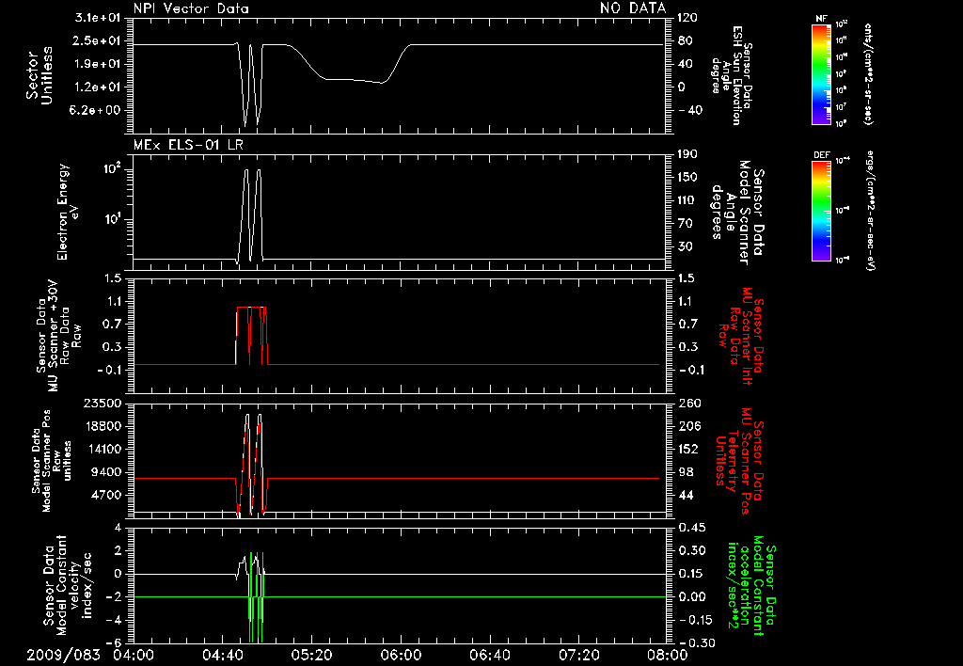Click the 04:00 time axis label

(134, 655)
